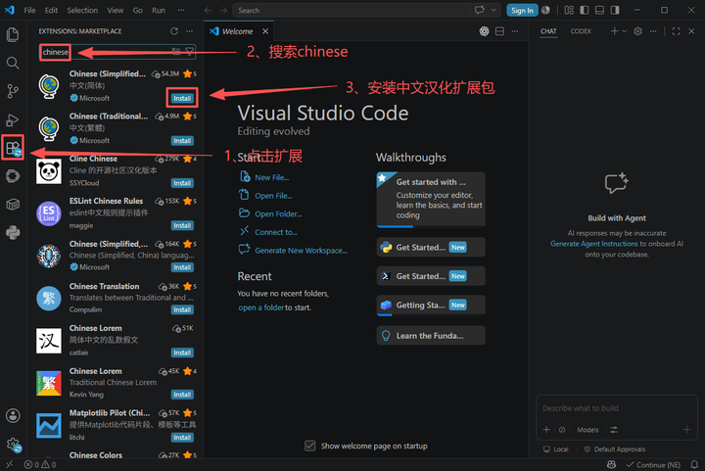Screen dimensions: 705x471
Task: Install ESLint Chinese Rules extension
Action: coord(182,225)
